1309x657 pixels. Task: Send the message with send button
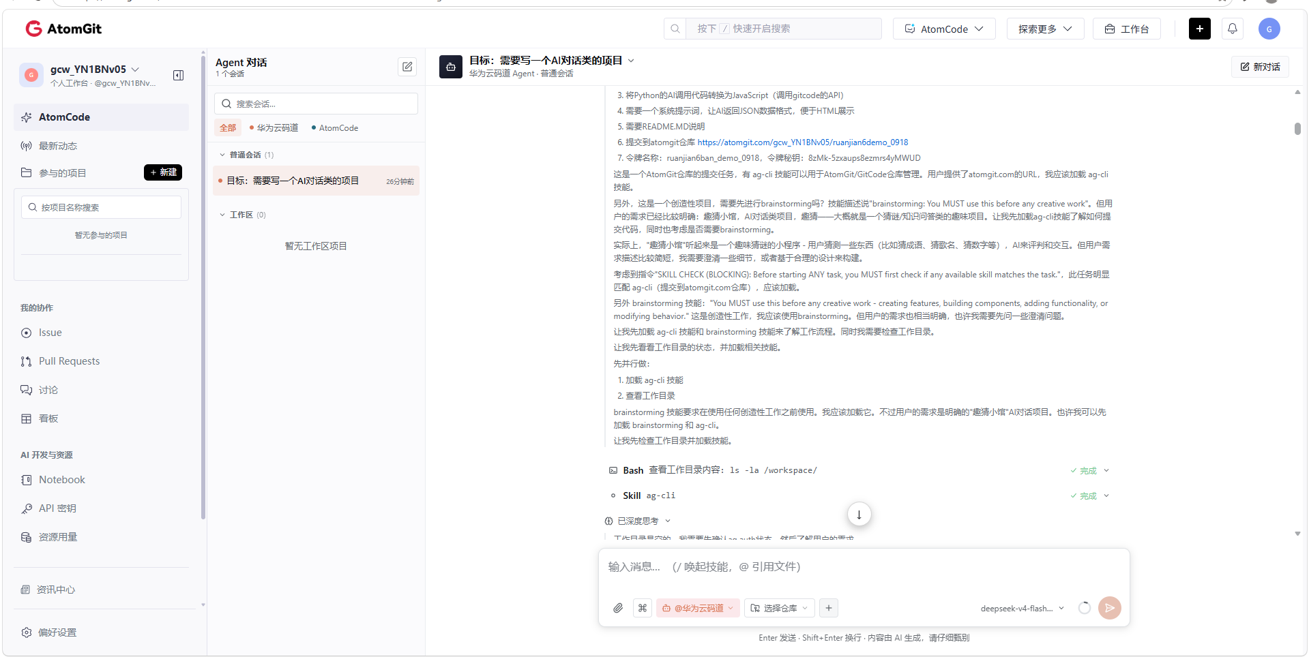1109,608
